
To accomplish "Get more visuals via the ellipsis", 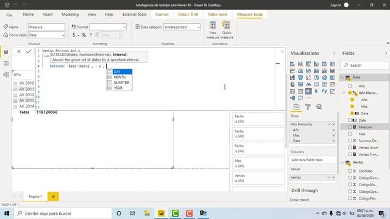I will (308, 98).
